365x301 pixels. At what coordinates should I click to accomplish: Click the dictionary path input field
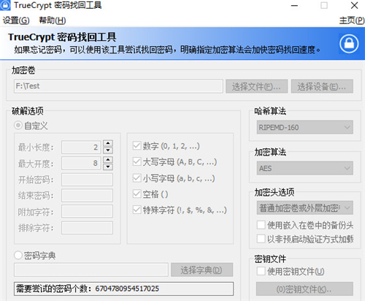tap(91, 270)
